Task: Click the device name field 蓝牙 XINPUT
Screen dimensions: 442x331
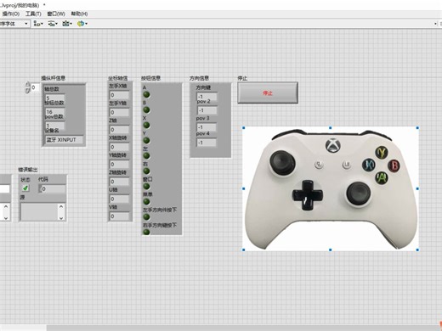Action: pyautogui.click(x=65, y=140)
